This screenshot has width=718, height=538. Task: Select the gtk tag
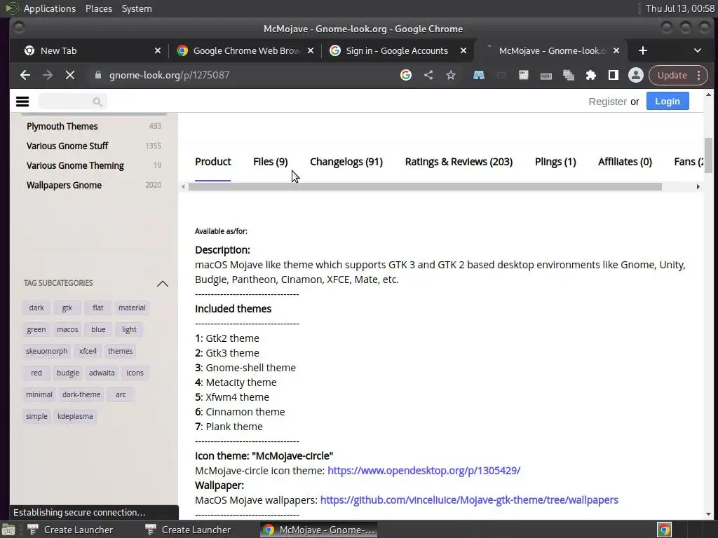[67, 308]
